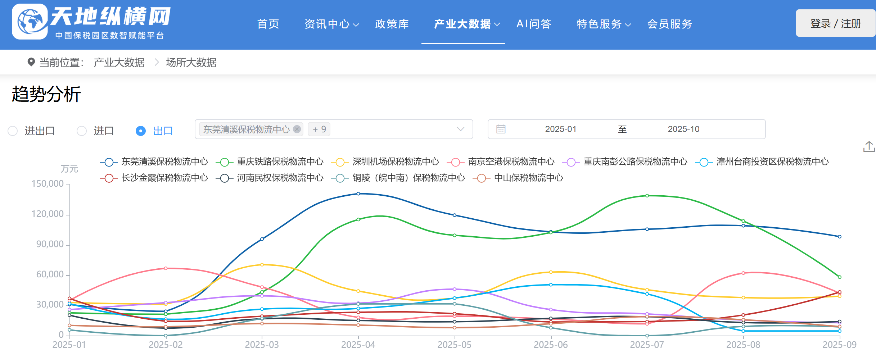
Task: Go to the 首页 tab
Action: click(268, 24)
